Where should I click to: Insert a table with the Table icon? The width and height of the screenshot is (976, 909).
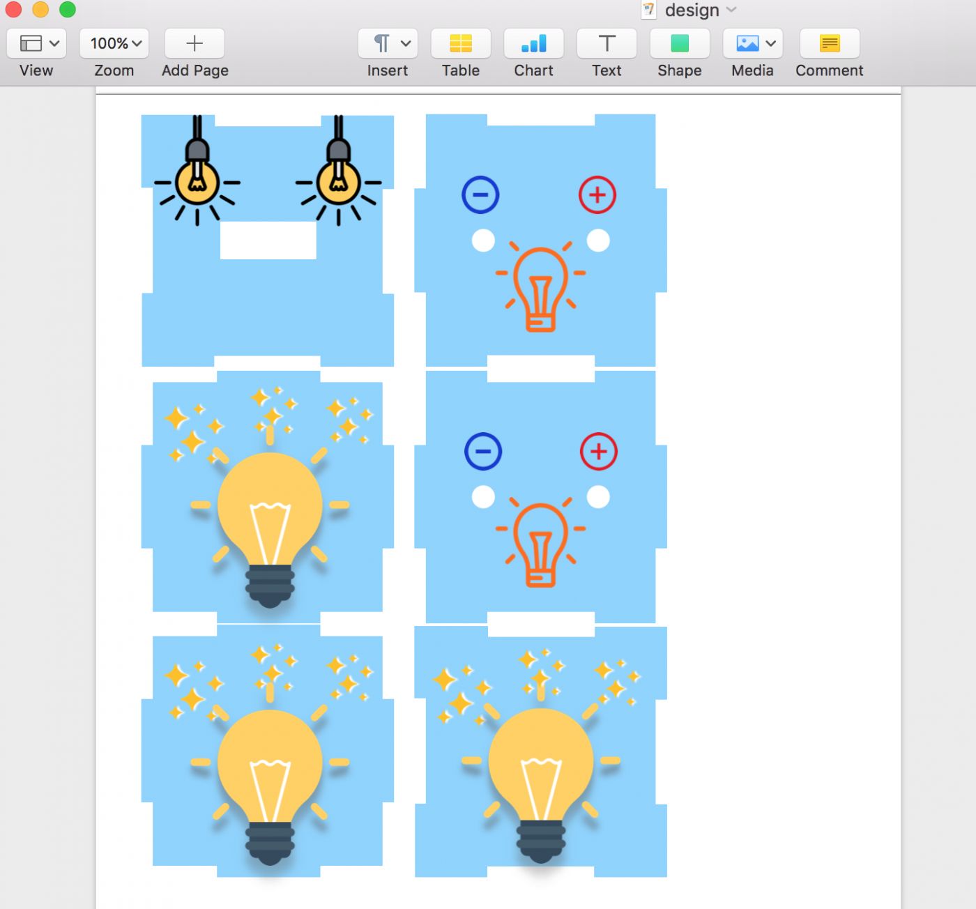[x=460, y=44]
